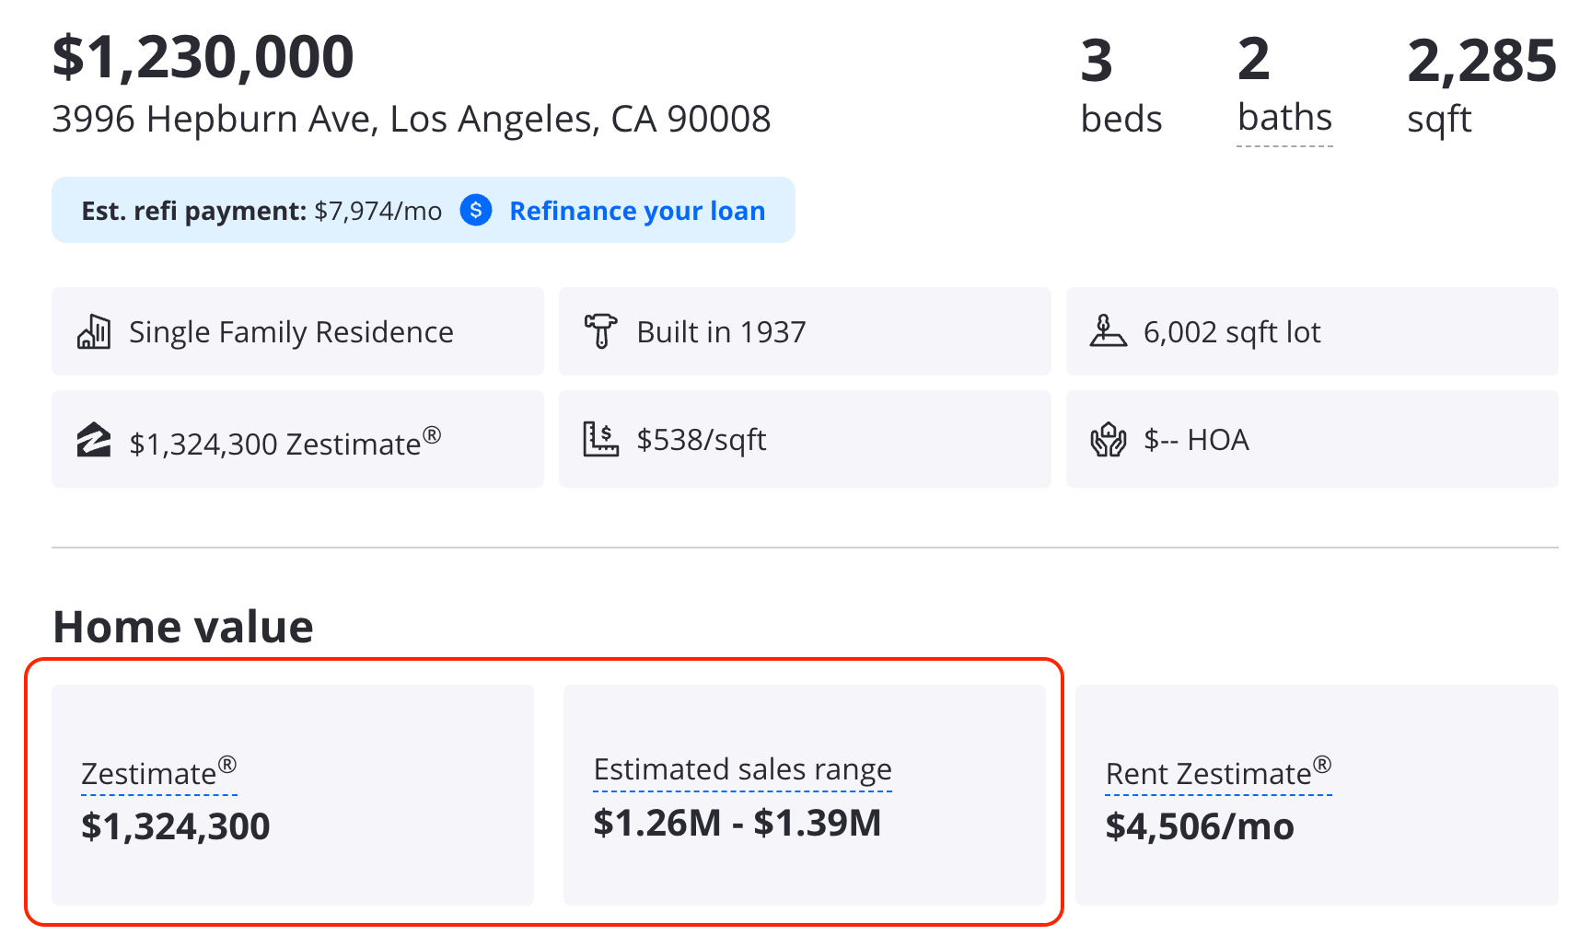The width and height of the screenshot is (1591, 935).
Task: Click the $1.26M - $1.39M sales range value
Action: point(737,823)
